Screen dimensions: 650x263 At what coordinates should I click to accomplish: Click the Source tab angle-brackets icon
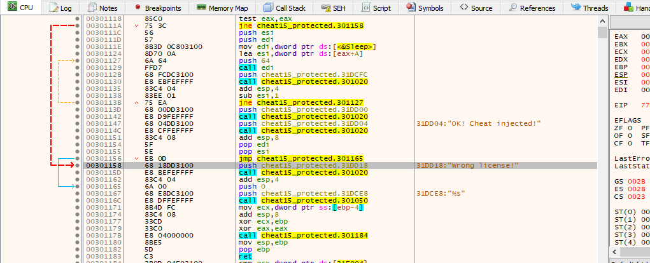click(464, 8)
